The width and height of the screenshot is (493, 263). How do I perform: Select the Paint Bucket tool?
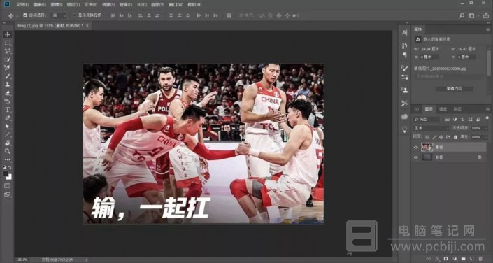coord(8,101)
